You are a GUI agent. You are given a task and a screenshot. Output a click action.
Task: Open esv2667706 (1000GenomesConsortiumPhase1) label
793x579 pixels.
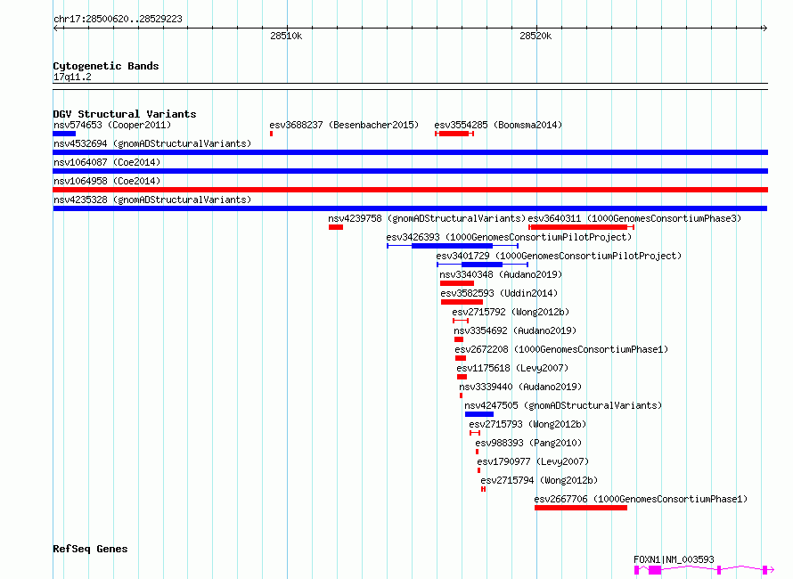(x=641, y=499)
